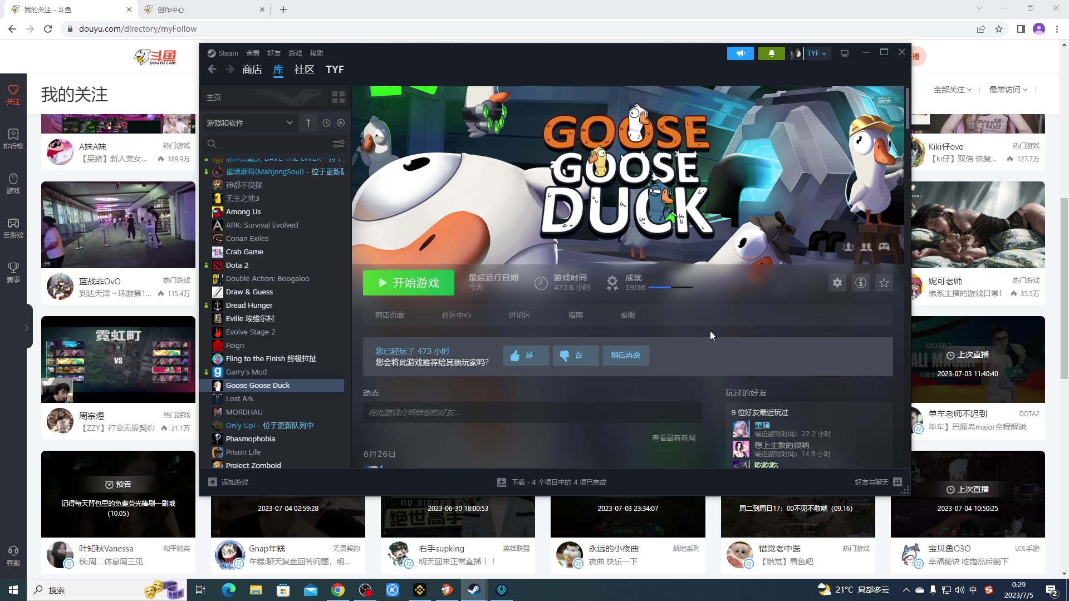Viewport: 1069px width, 601px height.
Task: Open Steam from the Windows taskbar
Action: click(474, 590)
